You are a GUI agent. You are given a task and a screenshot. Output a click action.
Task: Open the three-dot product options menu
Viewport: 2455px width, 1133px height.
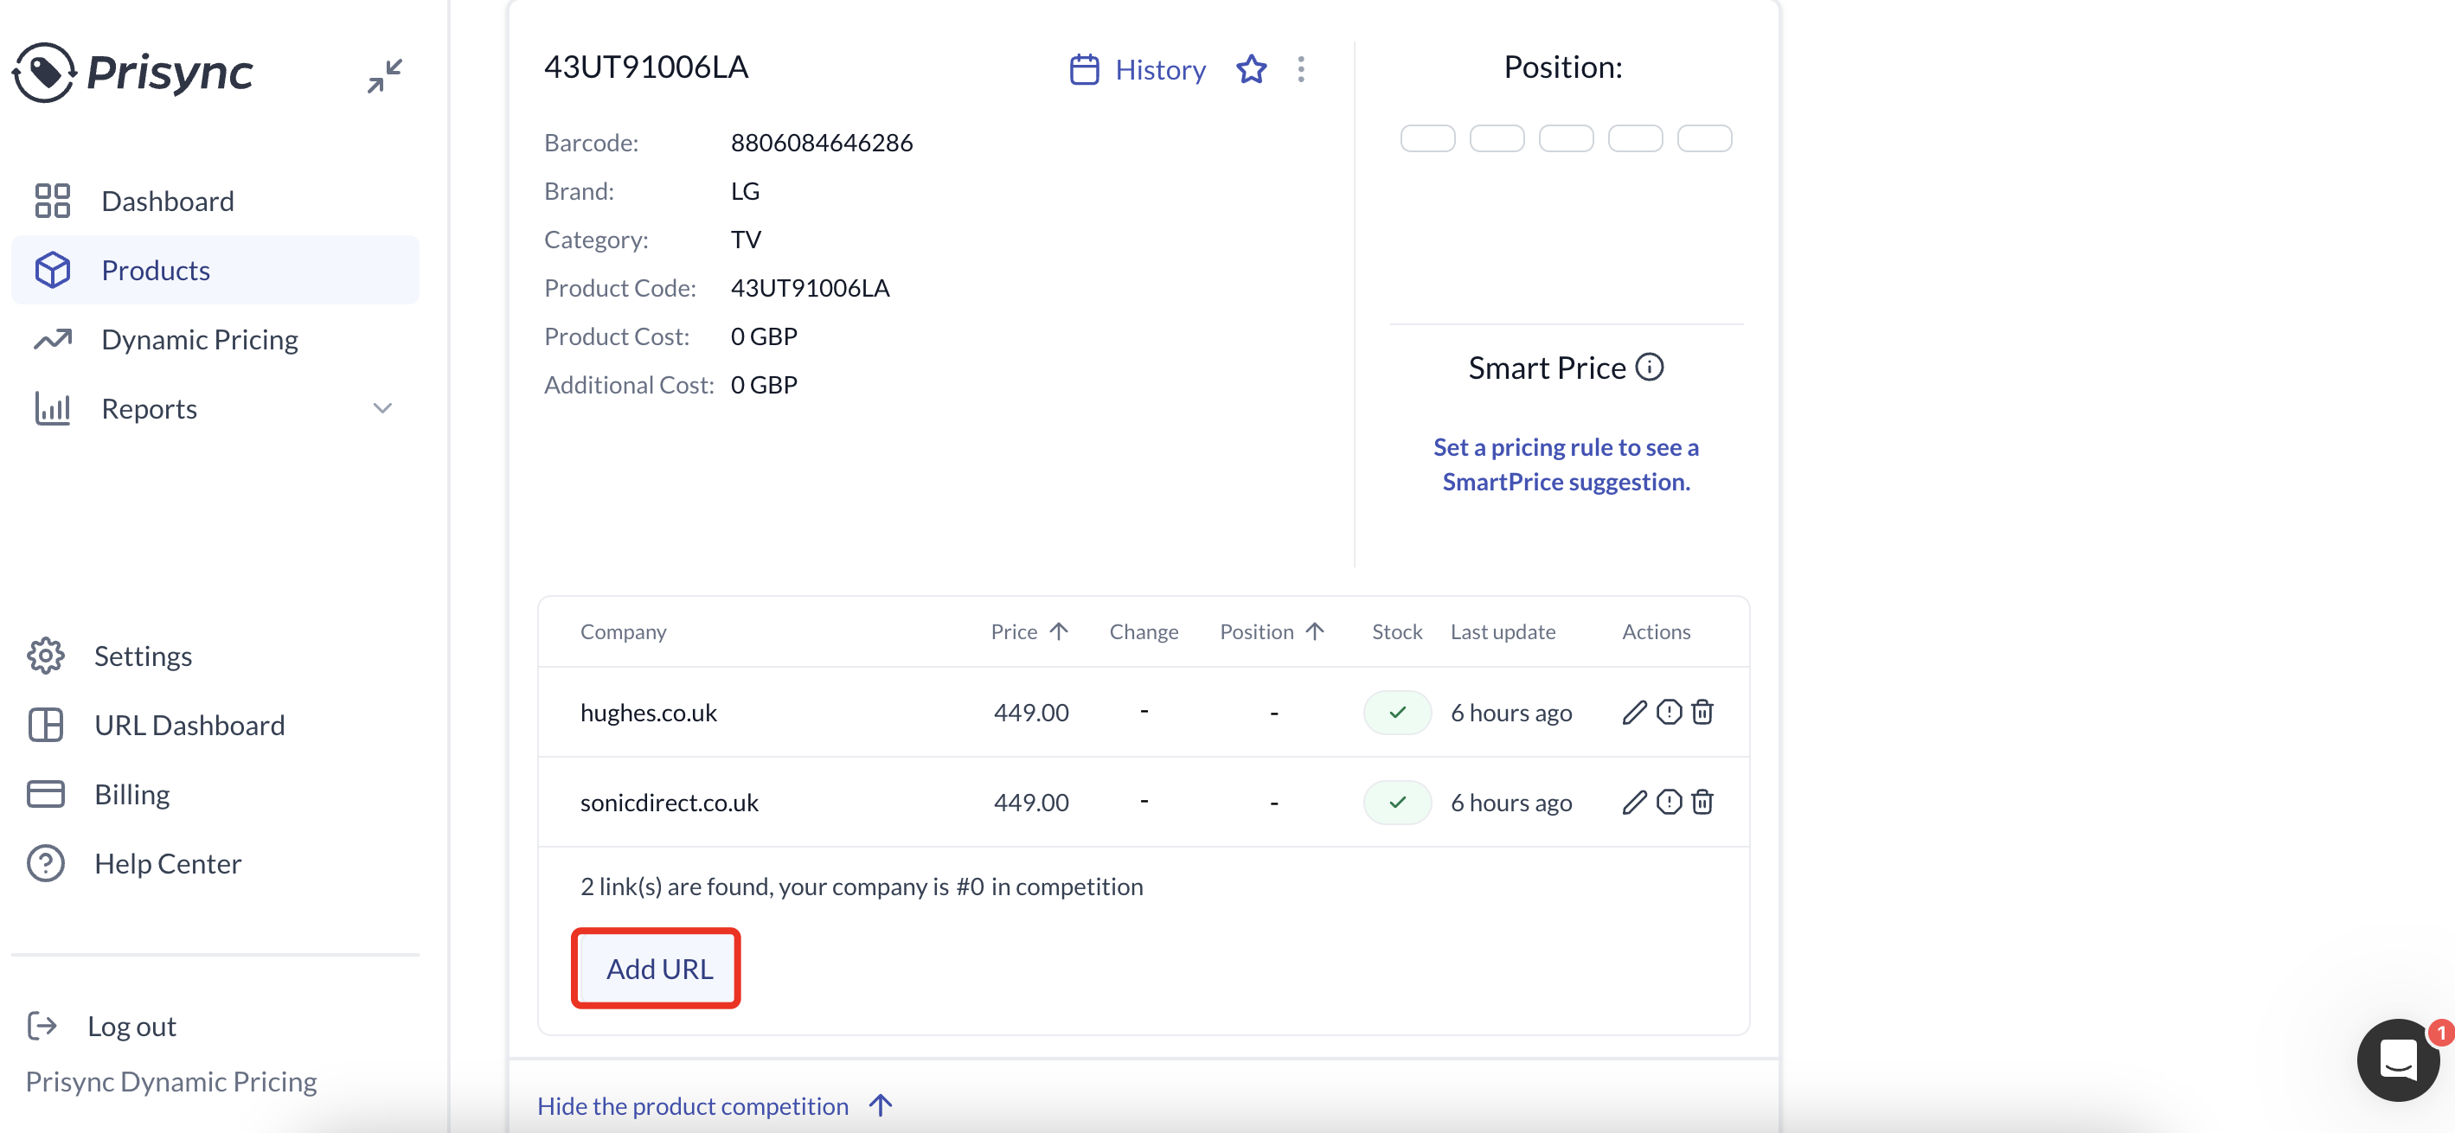[x=1300, y=69]
